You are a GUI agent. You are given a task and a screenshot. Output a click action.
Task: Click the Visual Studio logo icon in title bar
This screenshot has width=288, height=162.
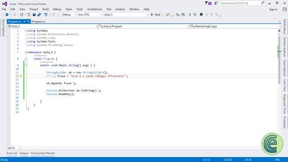point(4,4)
